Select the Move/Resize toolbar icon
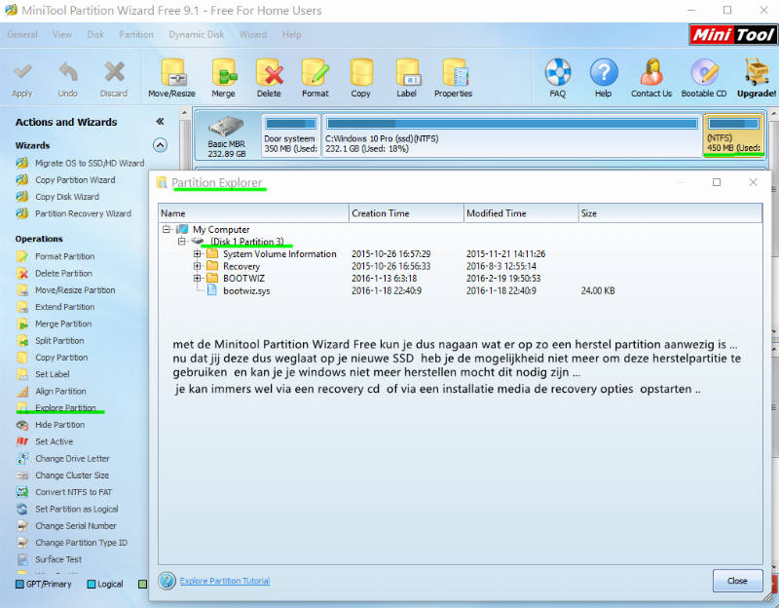The height and width of the screenshot is (608, 779). coord(173,72)
